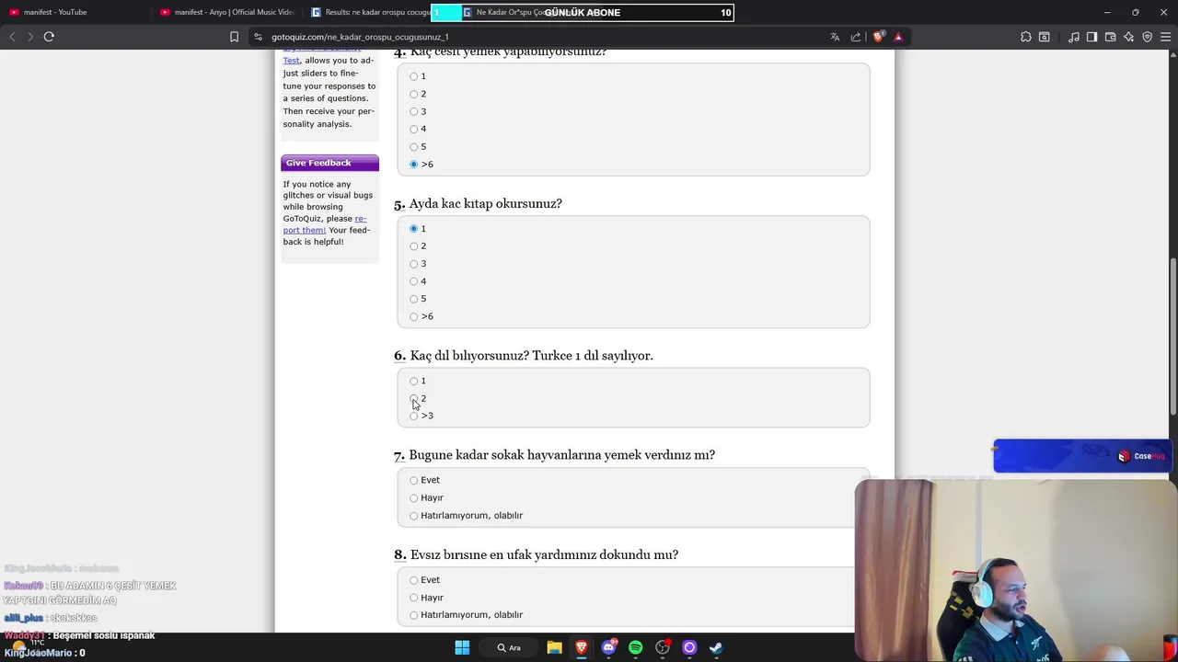Open OBS Studio from the taskbar
Screen dimensions: 1178x662
(x=663, y=647)
